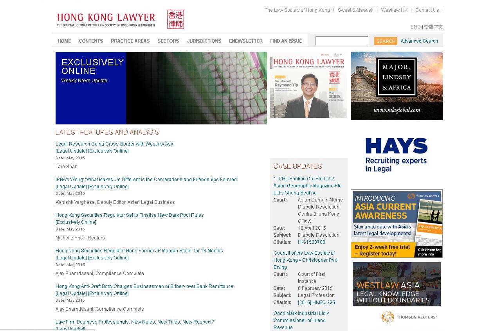The height and width of the screenshot is (331, 494).
Task: Open the Asia Current Awareness ad
Action: (x=397, y=224)
